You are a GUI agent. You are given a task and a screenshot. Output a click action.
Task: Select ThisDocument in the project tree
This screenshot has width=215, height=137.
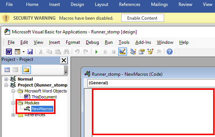pos(44,97)
